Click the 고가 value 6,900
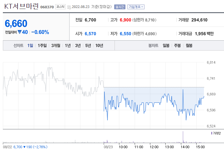 click(125, 20)
